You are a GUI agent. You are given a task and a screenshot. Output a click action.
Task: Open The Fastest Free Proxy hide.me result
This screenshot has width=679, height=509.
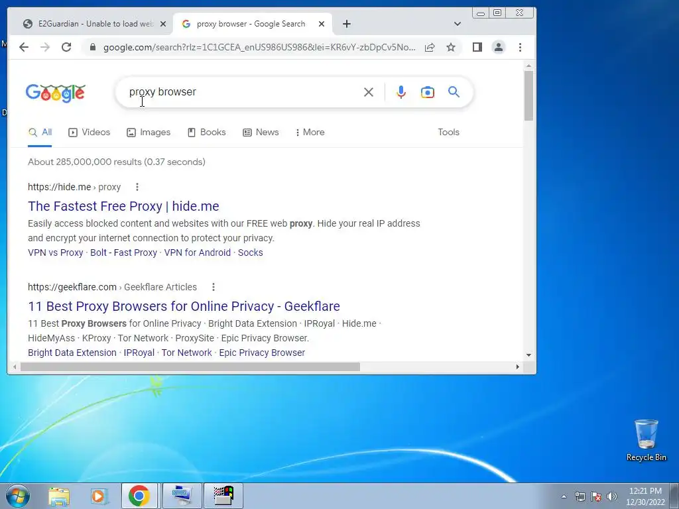pos(123,207)
